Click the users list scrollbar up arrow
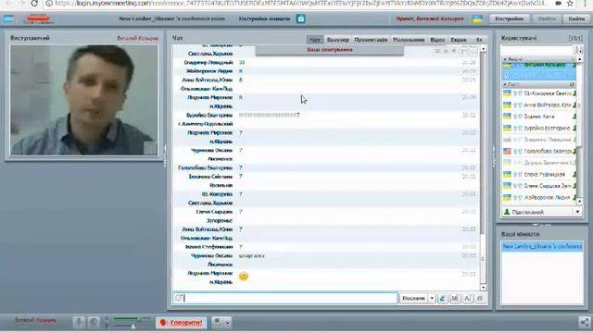 coord(579,59)
